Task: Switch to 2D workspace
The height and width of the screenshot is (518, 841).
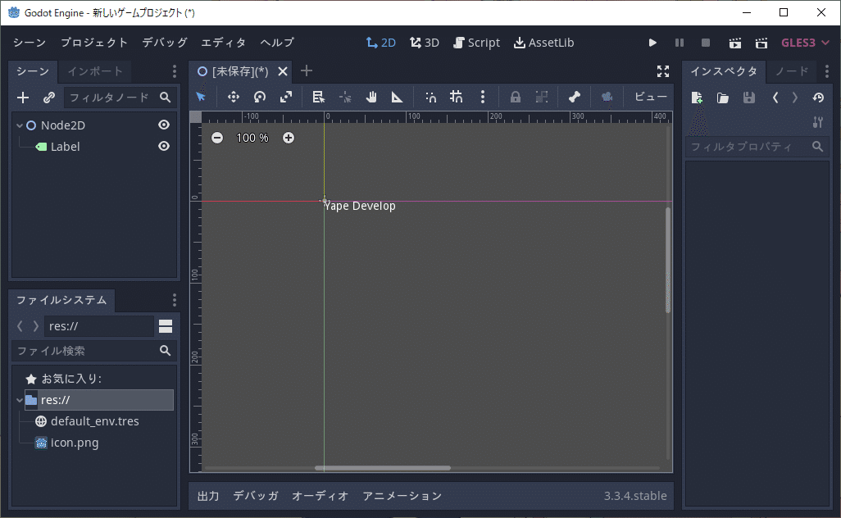Action: tap(381, 43)
